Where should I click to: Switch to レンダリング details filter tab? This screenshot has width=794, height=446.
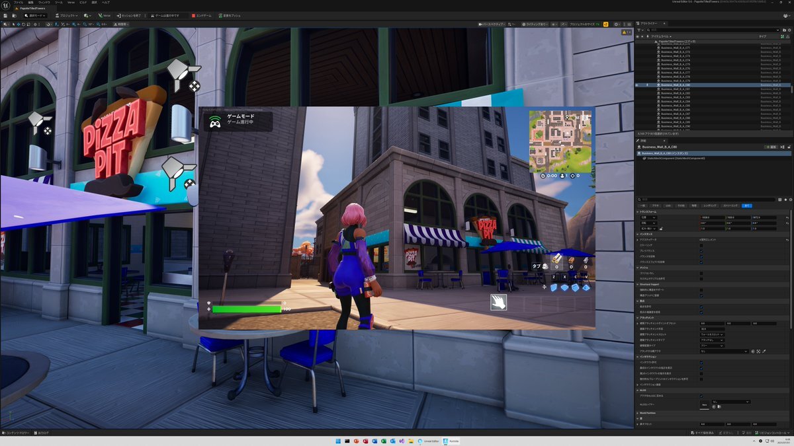(x=709, y=205)
